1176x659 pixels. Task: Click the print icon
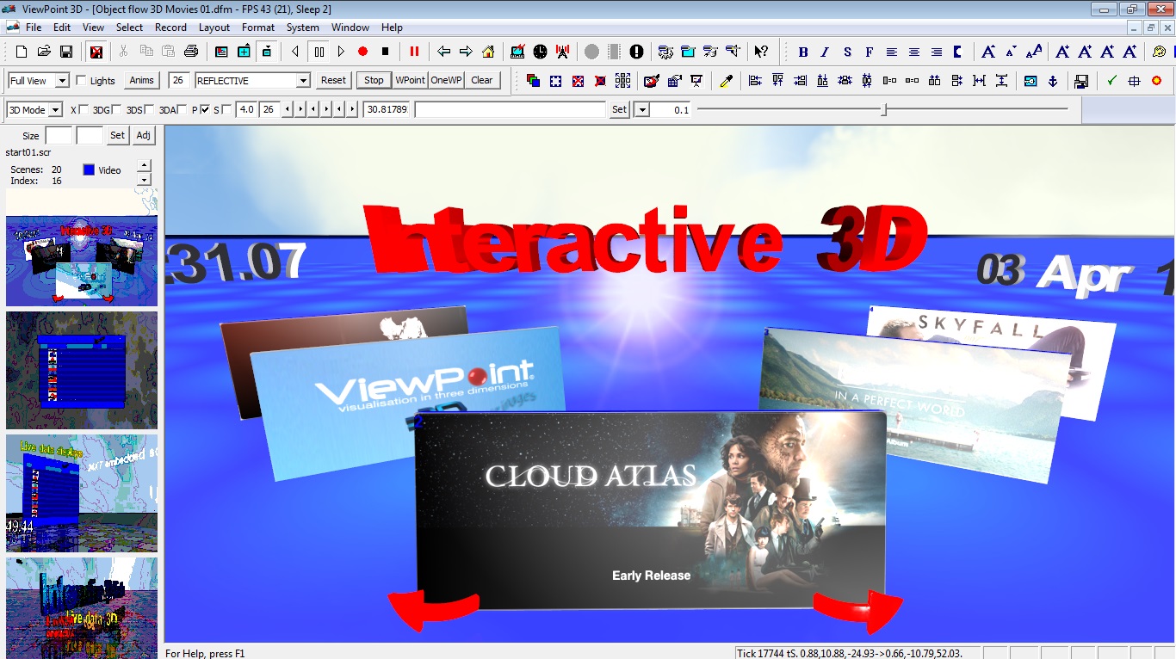click(x=191, y=52)
